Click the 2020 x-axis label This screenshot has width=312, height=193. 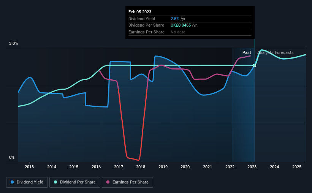pos(185,167)
